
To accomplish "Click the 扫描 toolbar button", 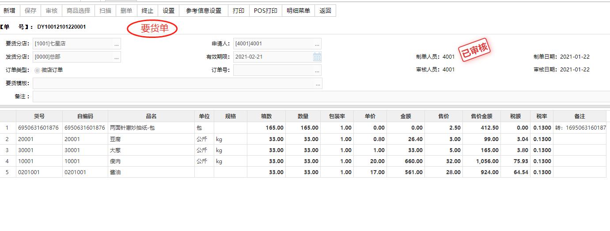I will click(x=105, y=11).
